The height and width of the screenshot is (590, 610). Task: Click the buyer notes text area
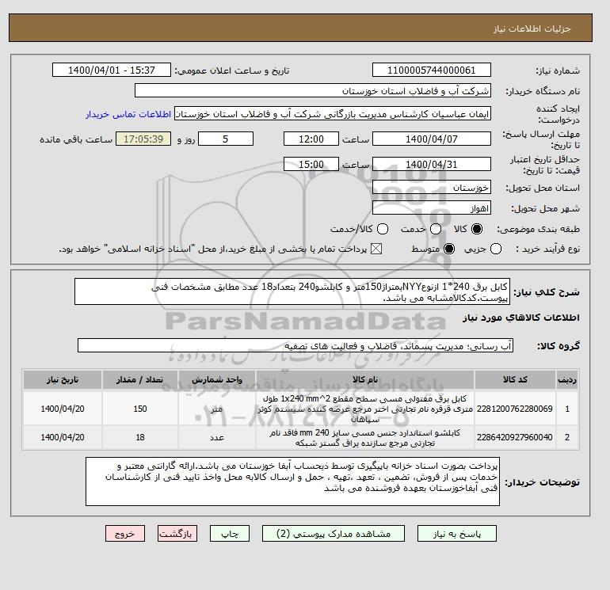click(x=292, y=482)
